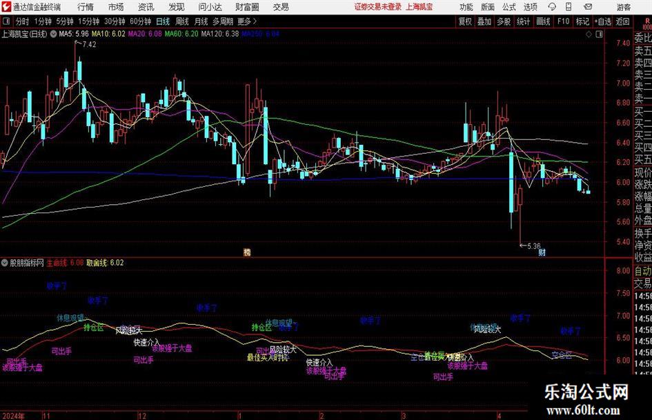Click the MA10: 6.02 label

[108, 34]
